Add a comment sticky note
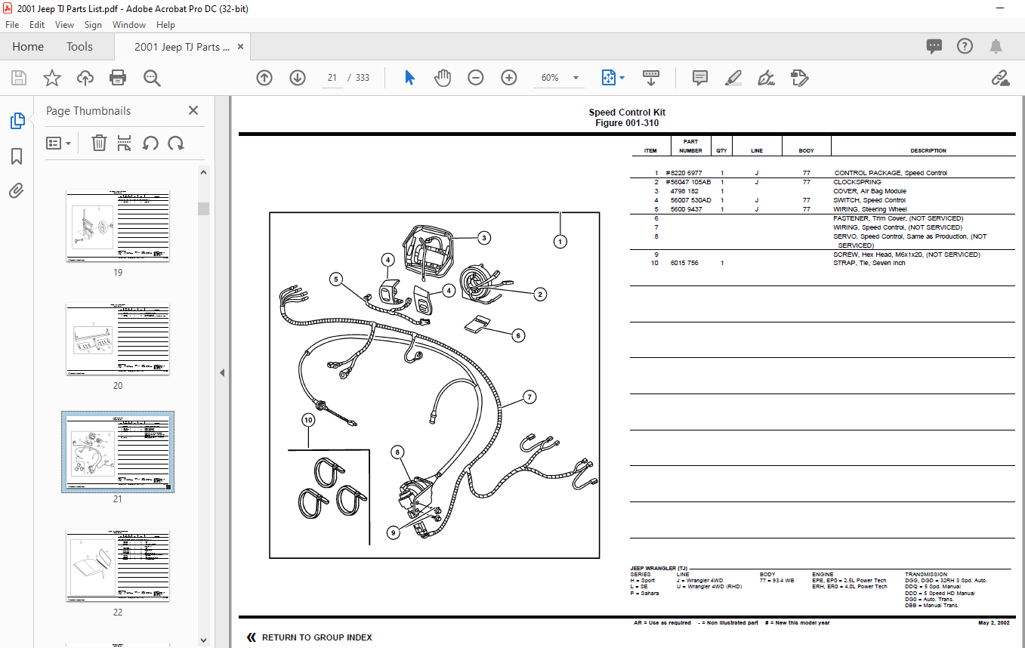1025x648 pixels. (700, 78)
